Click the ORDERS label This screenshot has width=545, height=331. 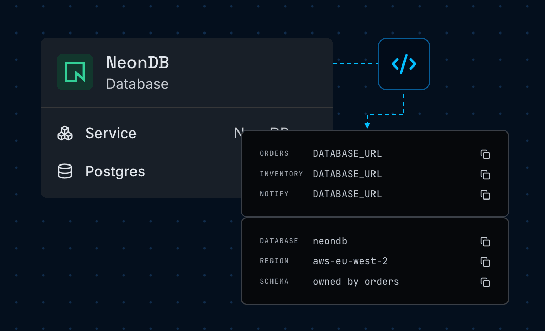coord(274,154)
